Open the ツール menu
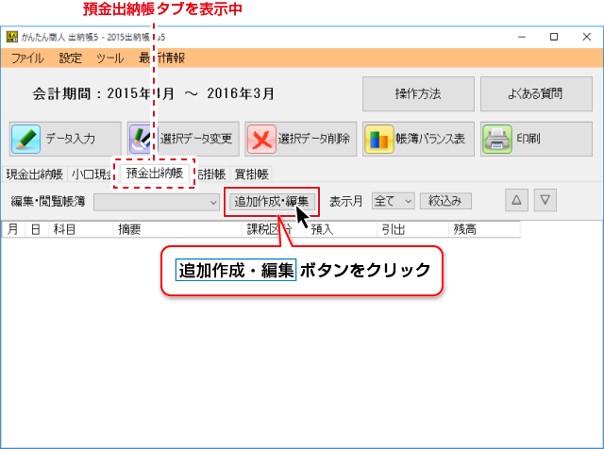 (109, 58)
